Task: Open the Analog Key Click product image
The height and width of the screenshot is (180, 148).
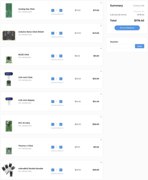Action: coord(9,10)
